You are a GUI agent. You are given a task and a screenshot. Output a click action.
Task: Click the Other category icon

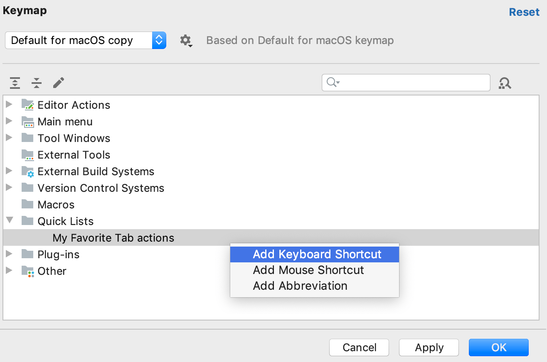pyautogui.click(x=27, y=271)
